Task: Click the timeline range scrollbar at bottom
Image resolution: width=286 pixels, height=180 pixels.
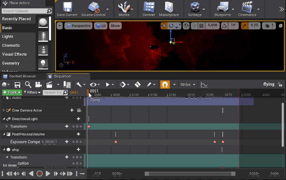Action: 190,174
